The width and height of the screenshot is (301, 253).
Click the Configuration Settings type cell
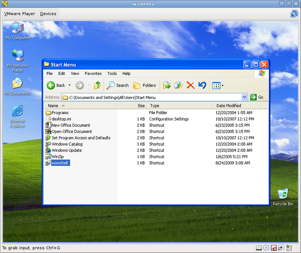pos(169,119)
